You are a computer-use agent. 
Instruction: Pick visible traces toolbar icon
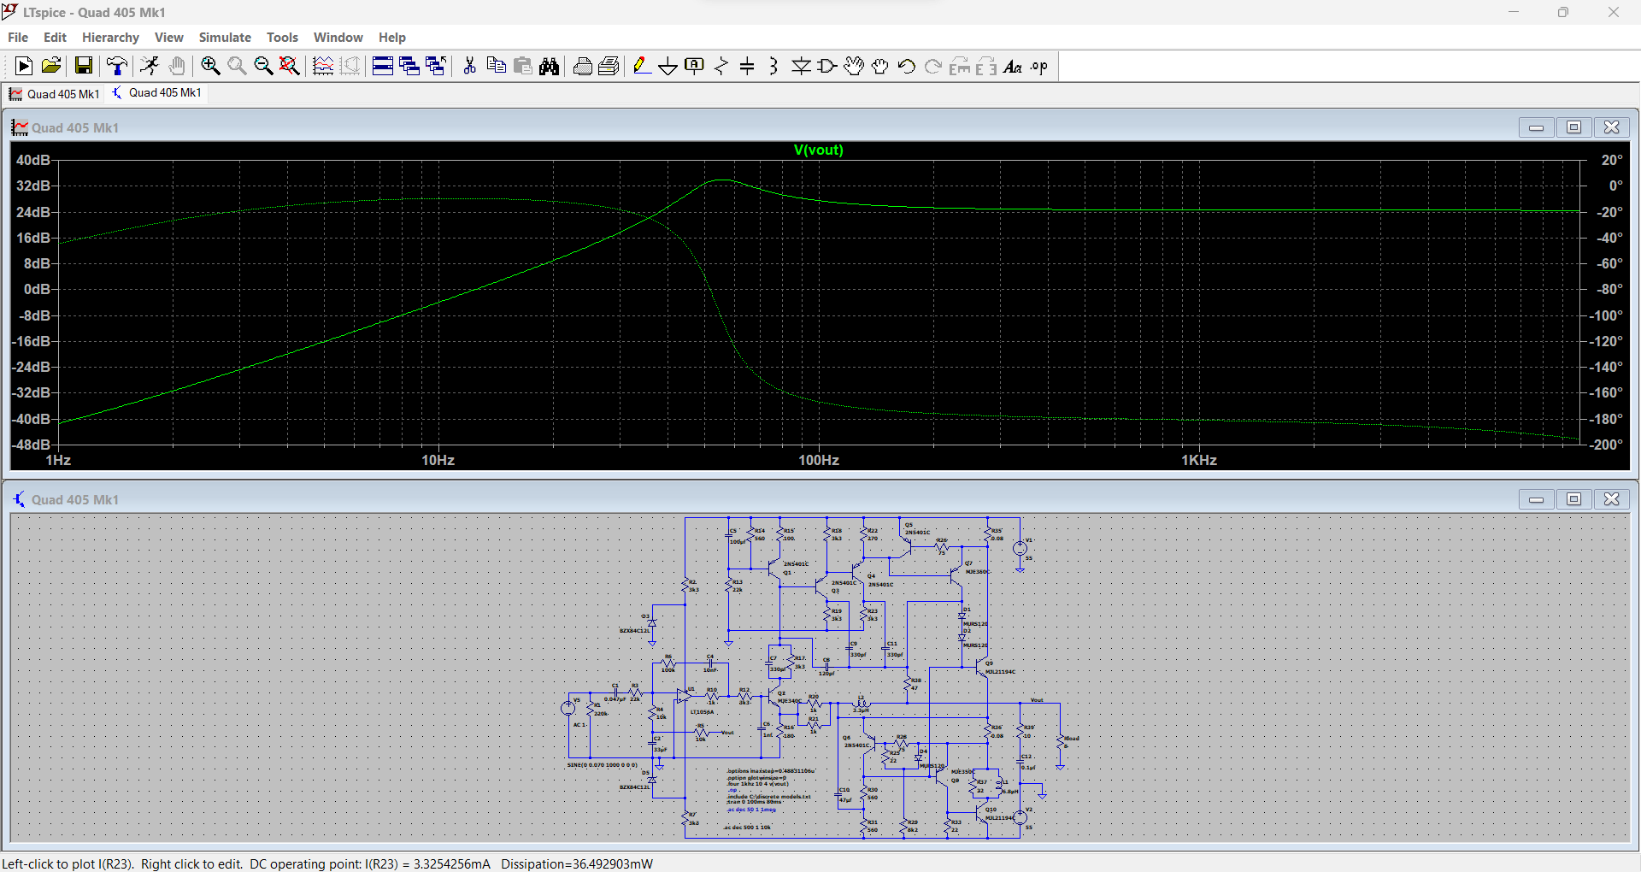coord(323,66)
